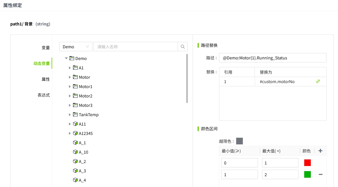Click the Motor2 folder icon
Image resolution: width=338 pixels, height=187 pixels.
pos(75,96)
